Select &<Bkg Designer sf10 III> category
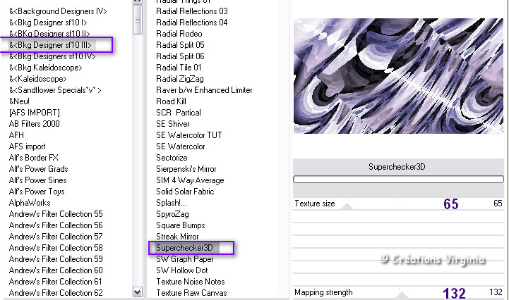 [49, 45]
